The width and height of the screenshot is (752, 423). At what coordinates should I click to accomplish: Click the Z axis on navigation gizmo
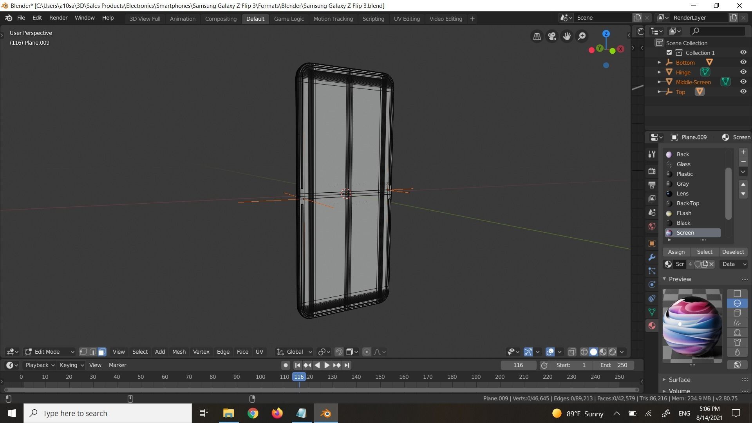point(606,34)
